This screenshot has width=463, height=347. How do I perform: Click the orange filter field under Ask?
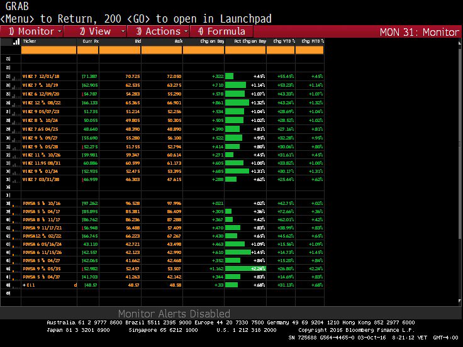[162, 50]
